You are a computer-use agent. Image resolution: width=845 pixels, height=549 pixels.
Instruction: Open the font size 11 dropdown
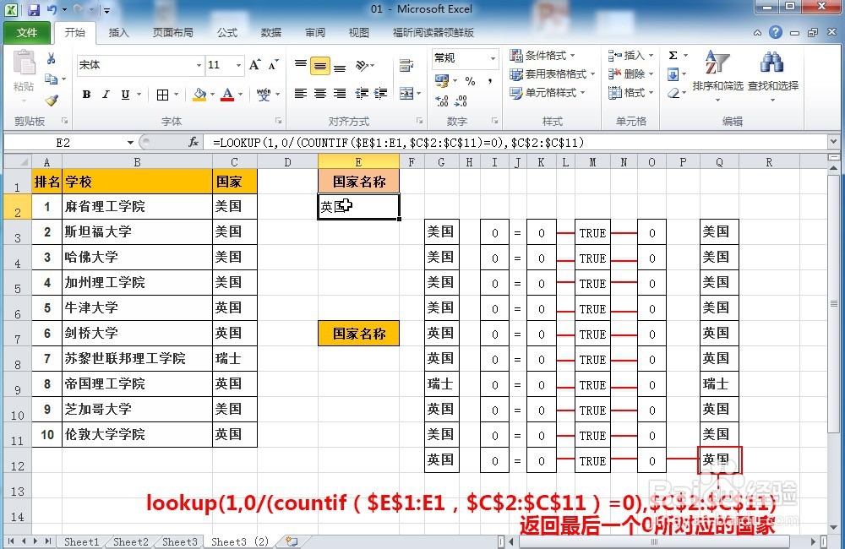click(x=239, y=65)
